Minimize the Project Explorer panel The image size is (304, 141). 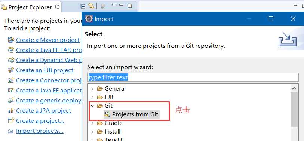[x=122, y=5]
